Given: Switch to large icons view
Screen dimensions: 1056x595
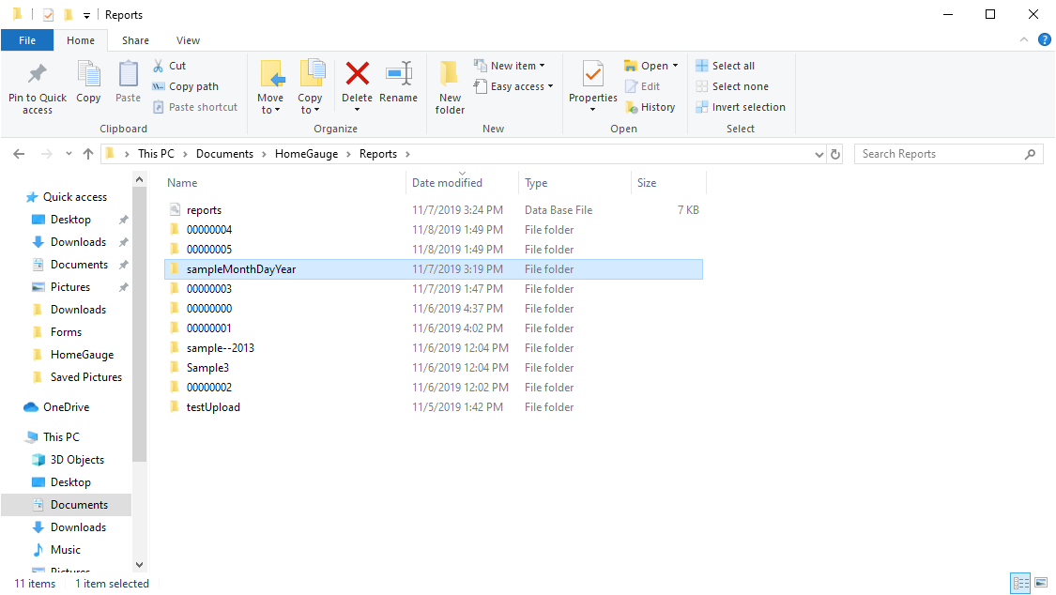Looking at the screenshot, I should (1040, 584).
